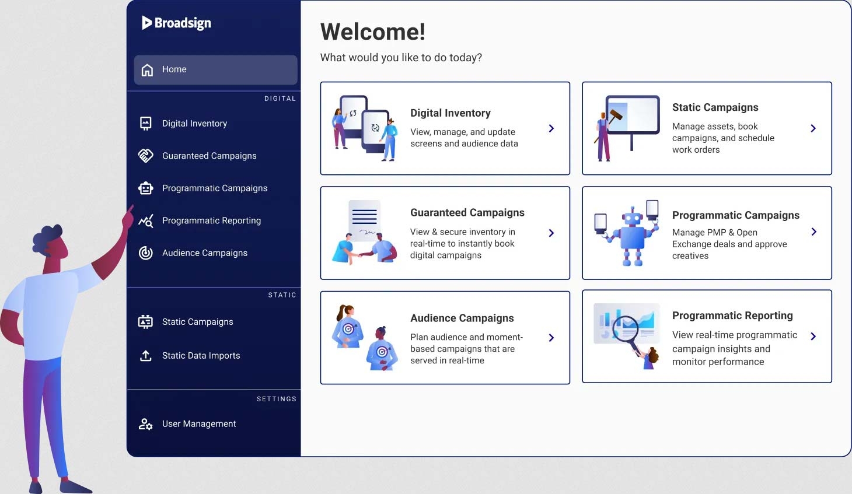Screen dimensions: 852x494
Task: Click the Digital Inventory screens illustration
Action: (x=365, y=128)
